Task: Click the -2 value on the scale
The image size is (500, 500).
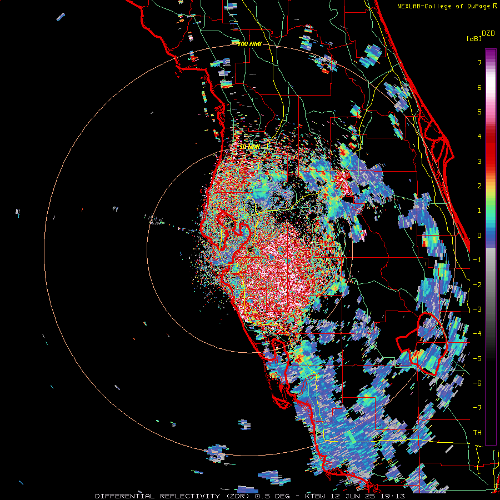Action: (477, 285)
